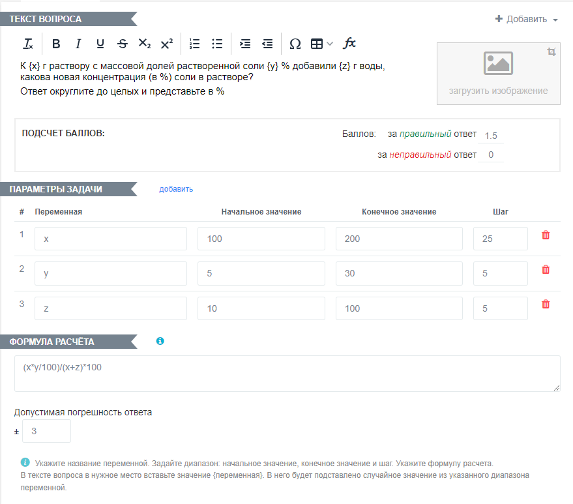
Task: Click the variable name field z
Action: [x=111, y=308]
